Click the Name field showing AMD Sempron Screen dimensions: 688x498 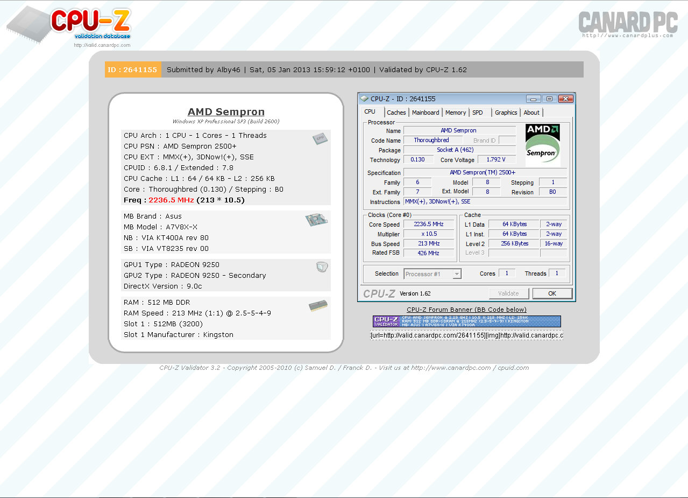click(459, 130)
